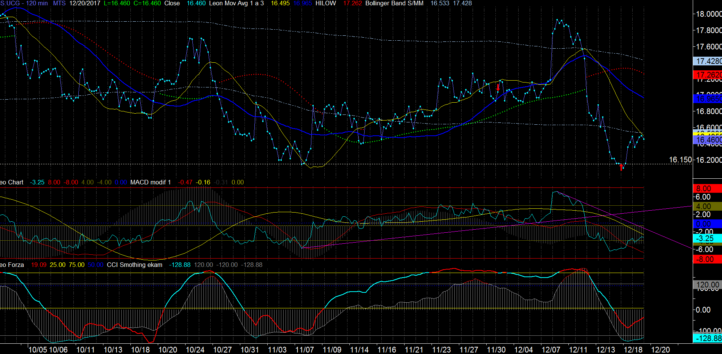This screenshot has height=354, width=722.
Task: Click the S:UCG - 120 min symbol label
Action: (x=24, y=3)
